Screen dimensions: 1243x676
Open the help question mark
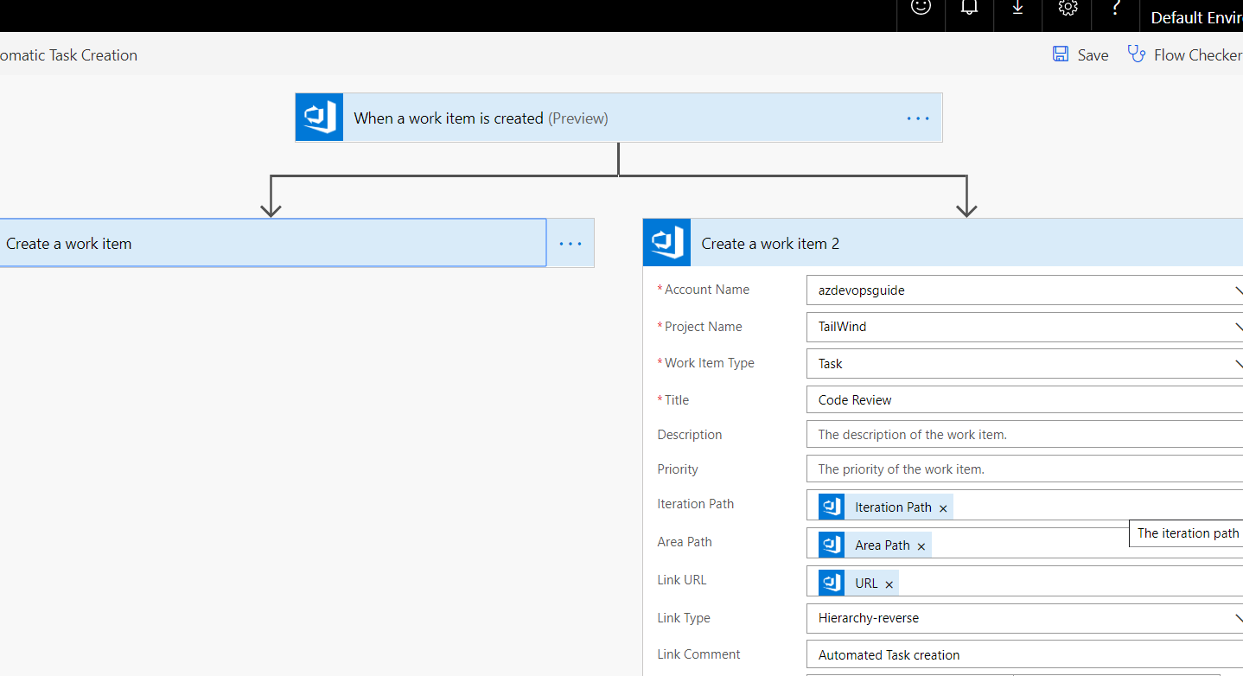point(1116,7)
